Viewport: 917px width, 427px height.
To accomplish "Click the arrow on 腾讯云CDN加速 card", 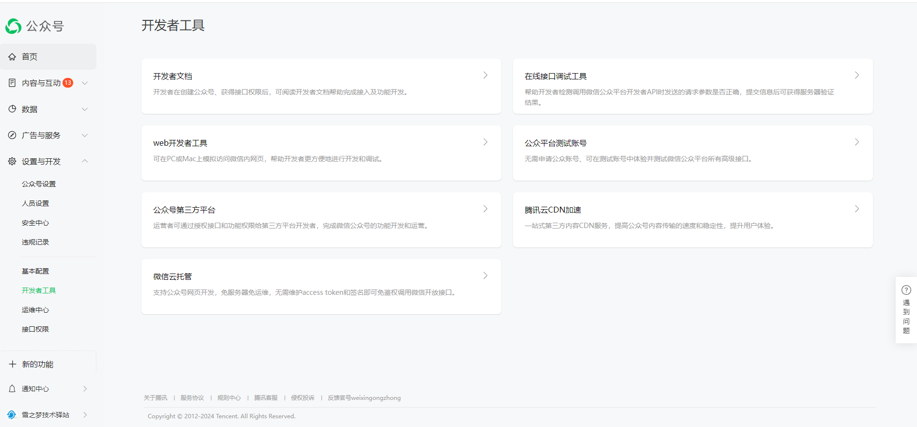I will [857, 209].
